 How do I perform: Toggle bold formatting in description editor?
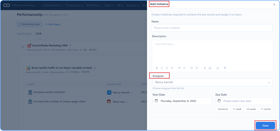(x=157, y=68)
